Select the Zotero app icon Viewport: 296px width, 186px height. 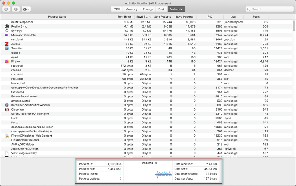pyautogui.click(x=7, y=44)
